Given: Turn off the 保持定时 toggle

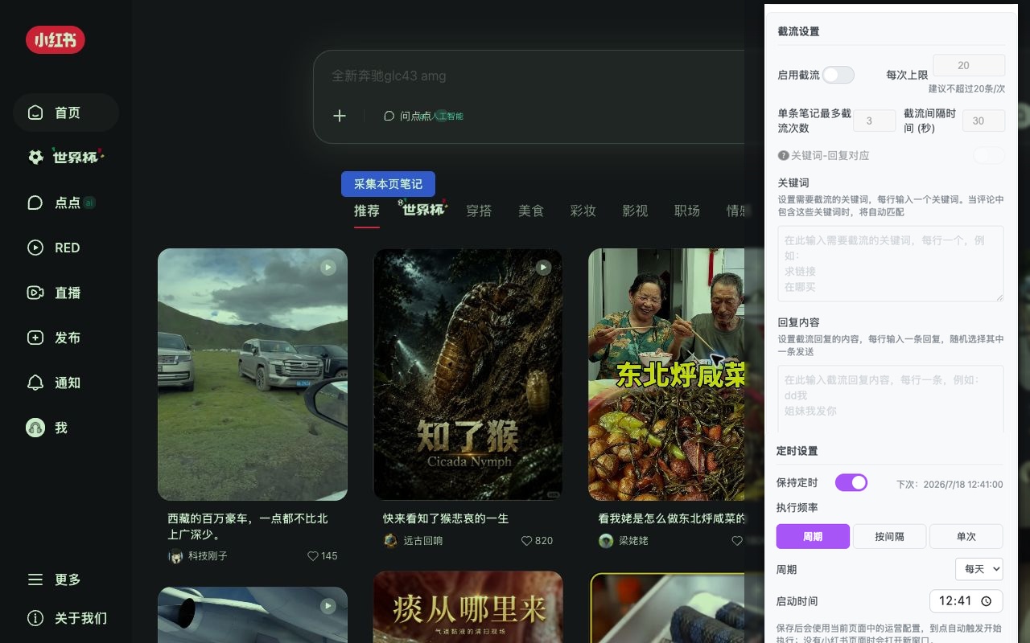Looking at the screenshot, I should (851, 482).
